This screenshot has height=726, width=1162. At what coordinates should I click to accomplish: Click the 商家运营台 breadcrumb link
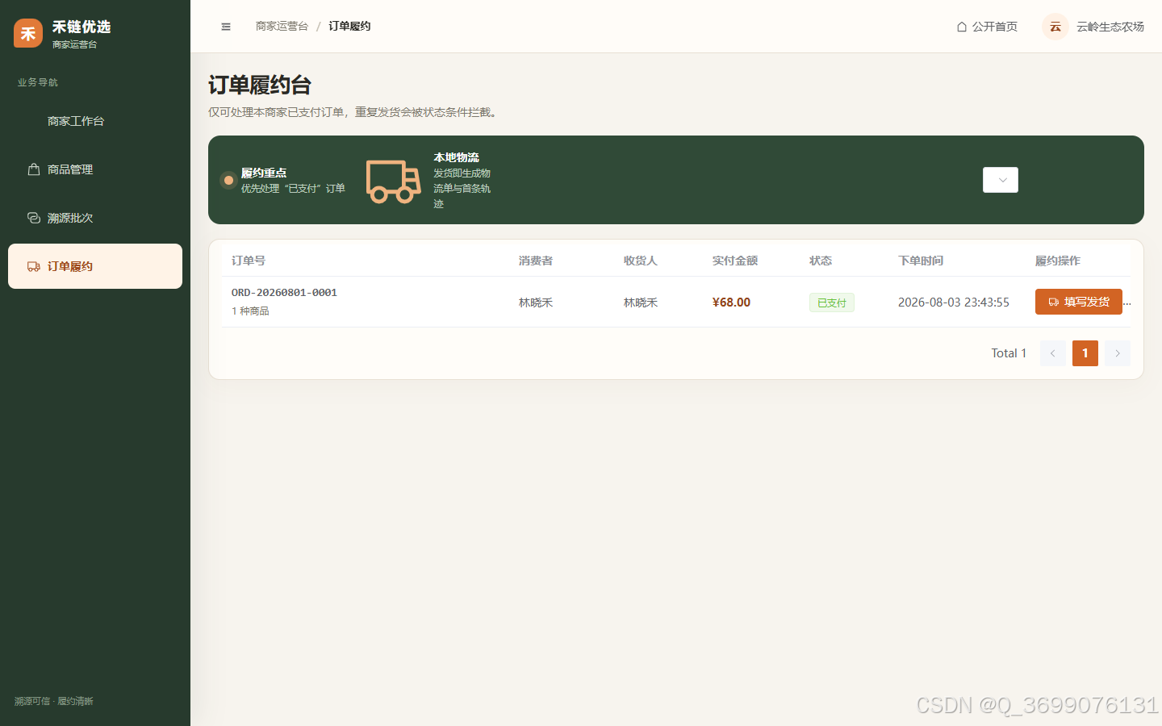coord(282,27)
